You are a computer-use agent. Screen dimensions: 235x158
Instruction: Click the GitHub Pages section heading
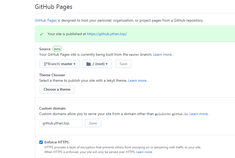click(54, 7)
